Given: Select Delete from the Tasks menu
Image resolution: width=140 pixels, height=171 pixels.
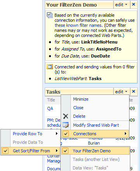Looking at the screenshot, I should pyautogui.click(x=79, y=116).
